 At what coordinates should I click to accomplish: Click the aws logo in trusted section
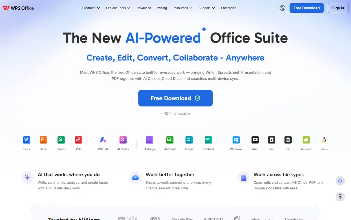click(x=155, y=218)
